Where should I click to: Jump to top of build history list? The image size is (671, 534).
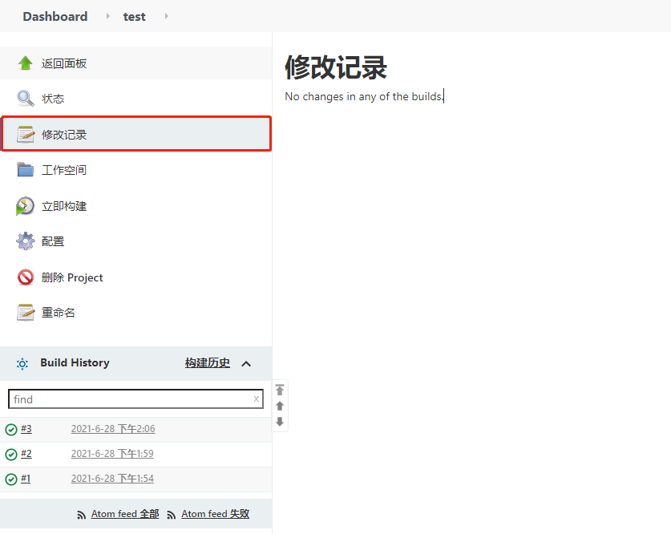[280, 390]
